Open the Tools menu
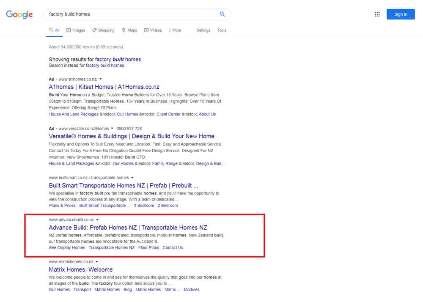 point(222,30)
